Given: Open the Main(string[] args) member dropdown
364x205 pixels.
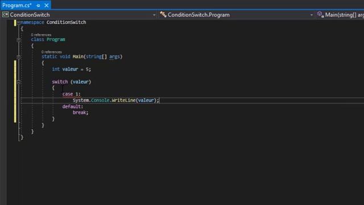Looking at the screenshot, I should [345, 15].
